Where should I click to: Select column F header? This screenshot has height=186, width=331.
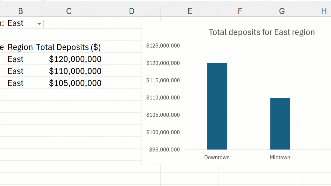[x=240, y=11]
